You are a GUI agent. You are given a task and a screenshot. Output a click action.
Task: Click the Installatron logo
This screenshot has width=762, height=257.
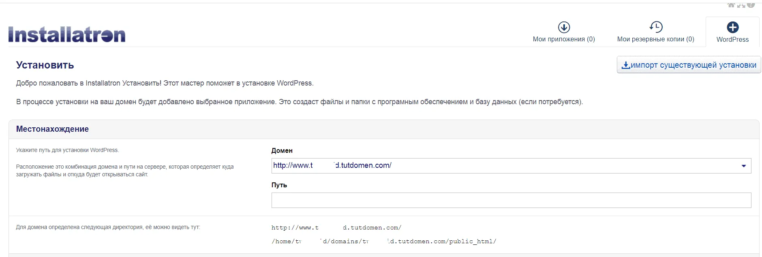tap(67, 34)
